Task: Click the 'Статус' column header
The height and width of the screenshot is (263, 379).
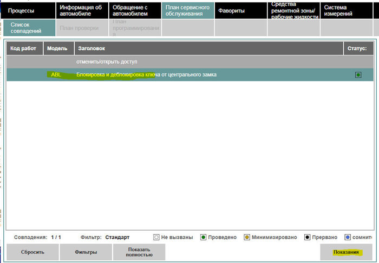Action: click(x=357, y=49)
